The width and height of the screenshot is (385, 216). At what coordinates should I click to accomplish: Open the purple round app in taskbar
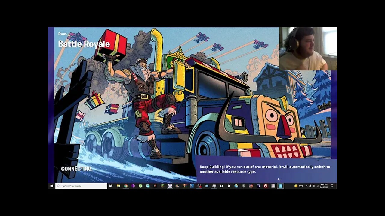tap(133, 186)
